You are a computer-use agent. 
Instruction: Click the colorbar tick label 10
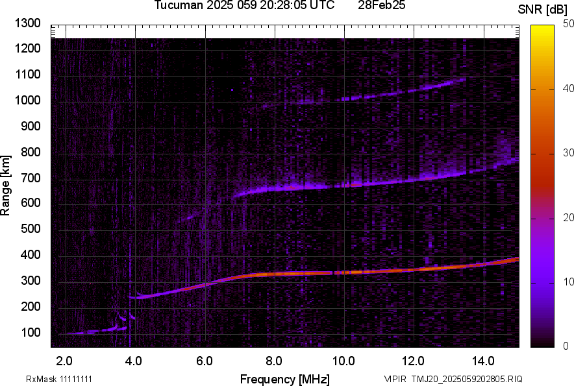click(569, 282)
